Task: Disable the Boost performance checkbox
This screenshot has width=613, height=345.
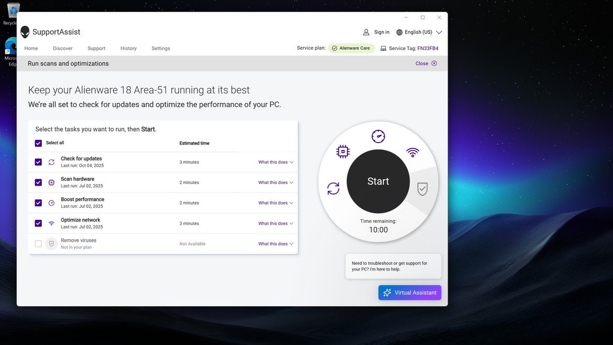Action: click(38, 203)
